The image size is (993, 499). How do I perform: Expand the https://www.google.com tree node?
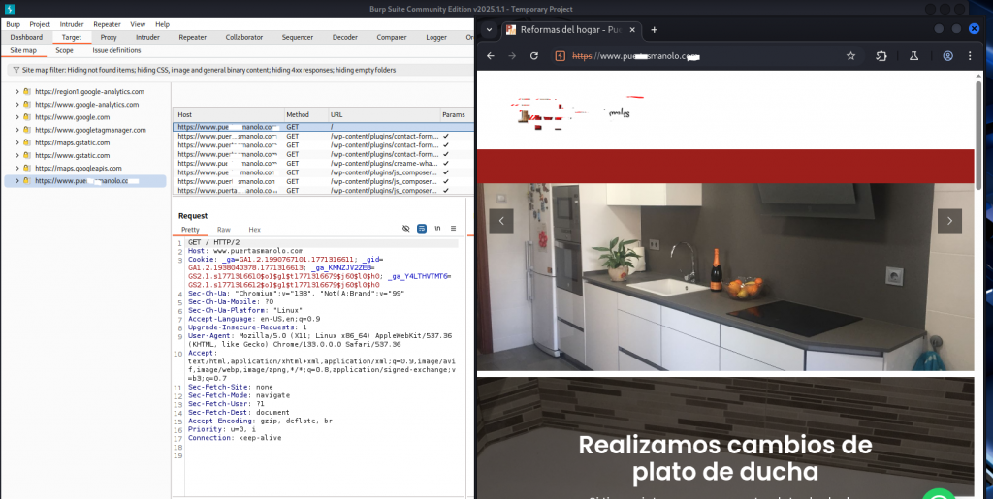pos(16,117)
